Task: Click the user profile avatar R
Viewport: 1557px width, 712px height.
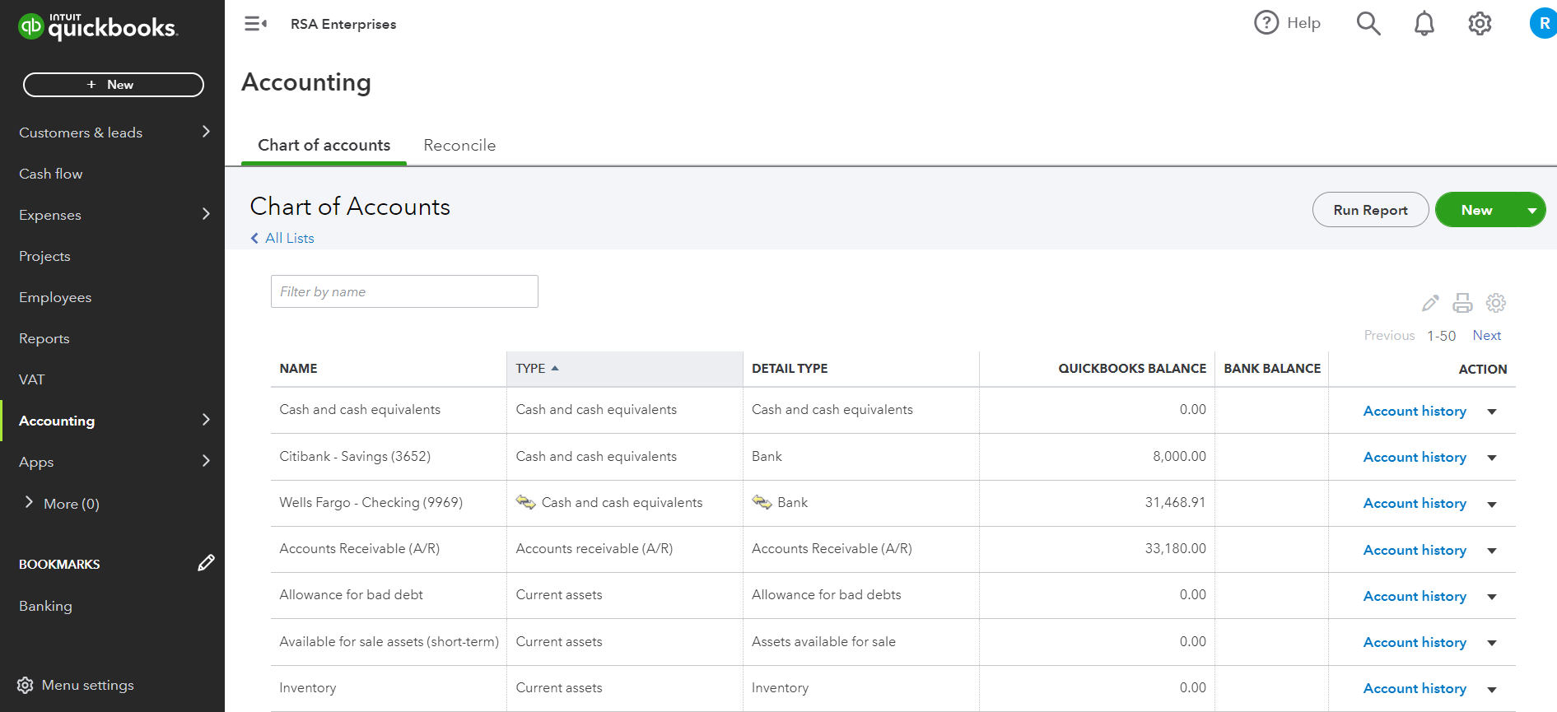Action: click(1544, 24)
